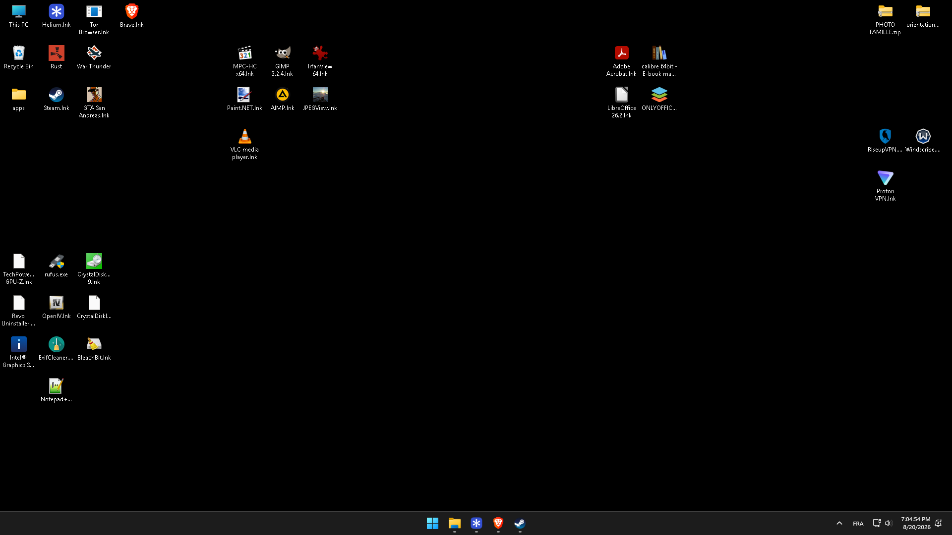Select the orientation zipped folder icon

[923, 16]
